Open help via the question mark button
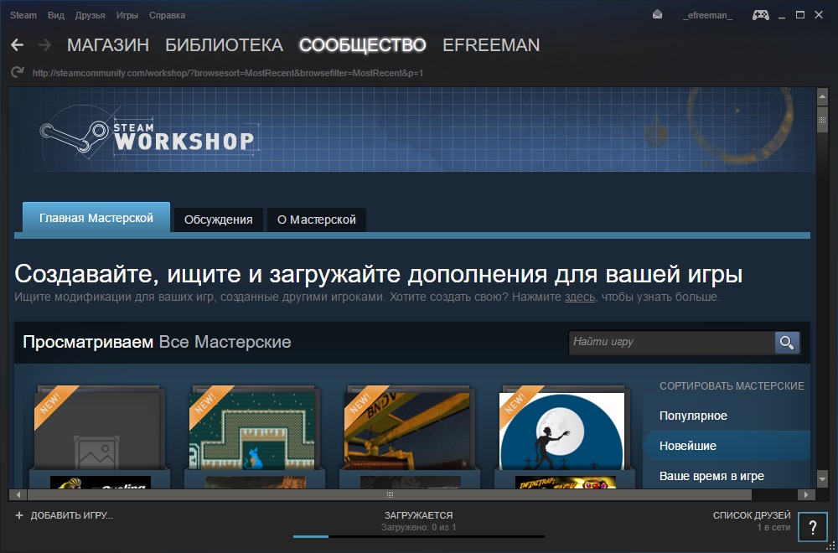The height and width of the screenshot is (553, 838). 810,527
